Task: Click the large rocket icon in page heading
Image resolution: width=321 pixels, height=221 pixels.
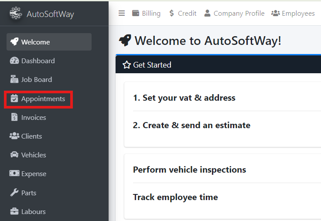Action: pos(125,40)
